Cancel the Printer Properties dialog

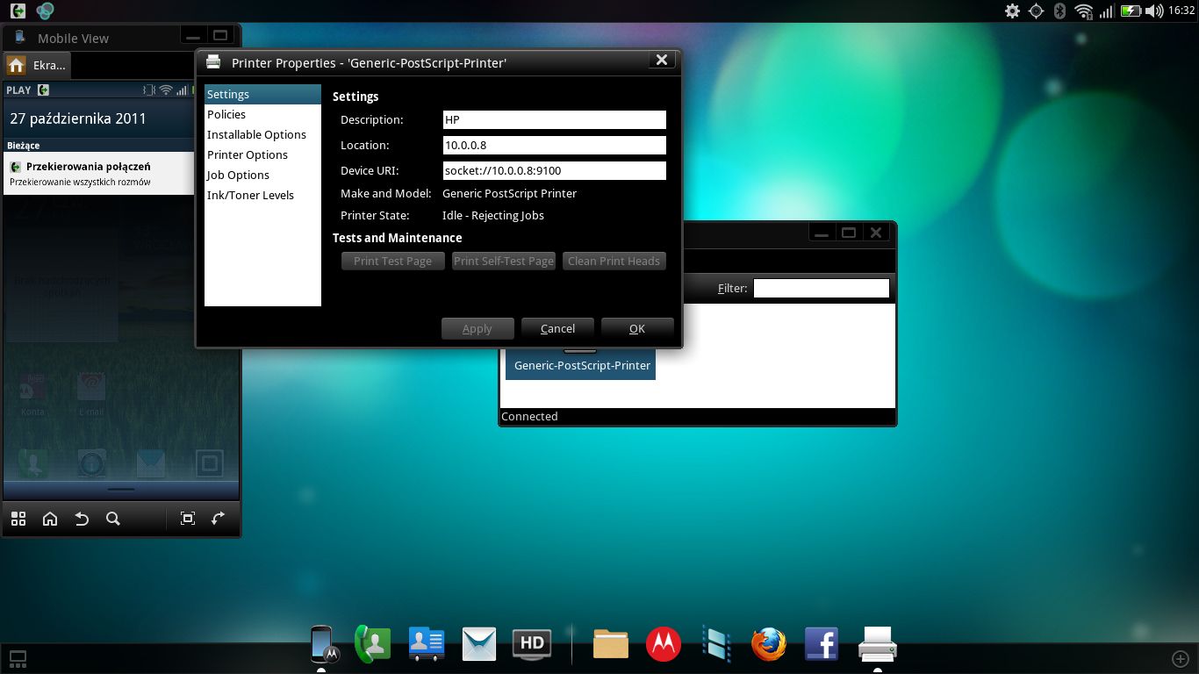[557, 328]
